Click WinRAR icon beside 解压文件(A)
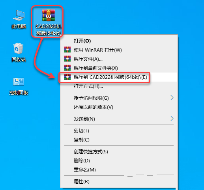This screenshot has height=190, width=204. 67,59
